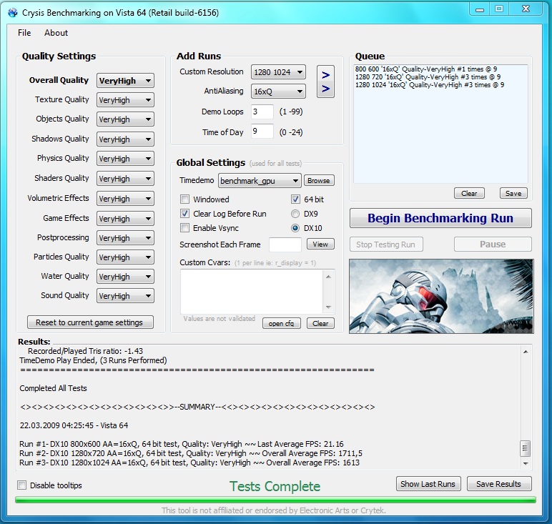552x524 pixels.
Task: Click Stop Testing Run button
Action: 386,244
